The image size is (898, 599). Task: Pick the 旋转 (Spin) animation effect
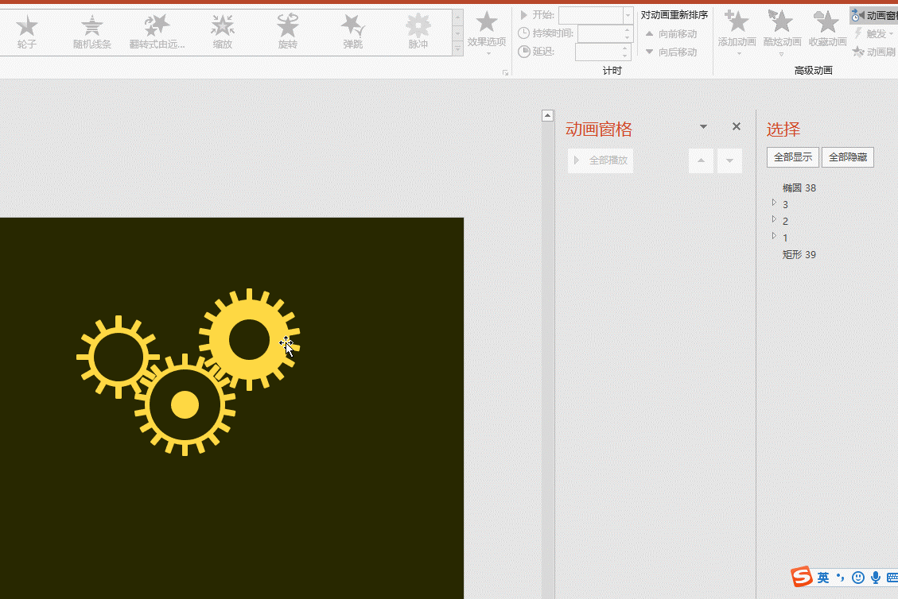[x=287, y=32]
